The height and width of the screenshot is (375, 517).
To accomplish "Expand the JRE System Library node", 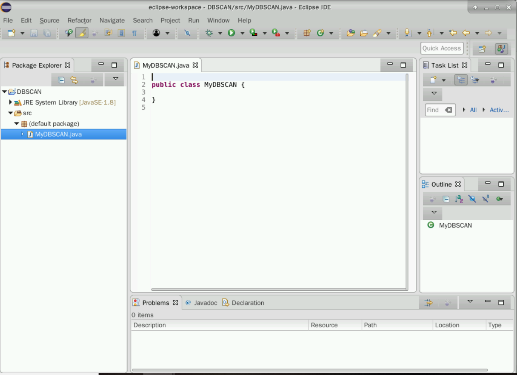I will (x=10, y=102).
